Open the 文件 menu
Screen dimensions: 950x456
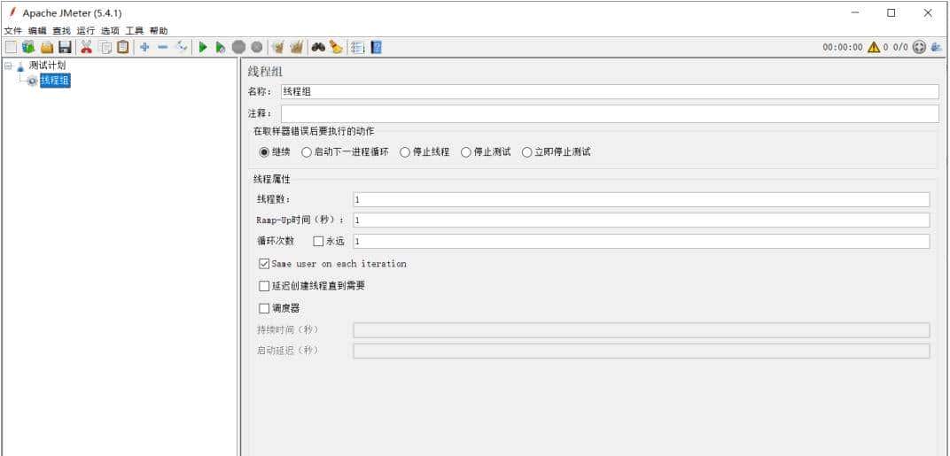(12, 30)
